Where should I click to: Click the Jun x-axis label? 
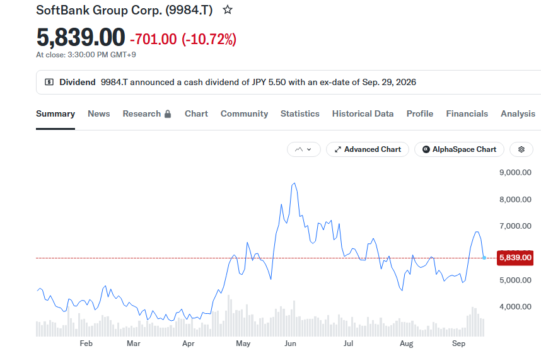click(290, 344)
